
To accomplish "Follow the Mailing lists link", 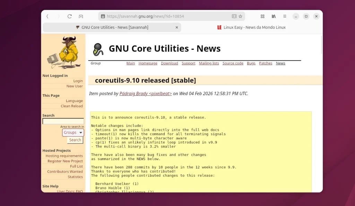I will (x=209, y=63).
